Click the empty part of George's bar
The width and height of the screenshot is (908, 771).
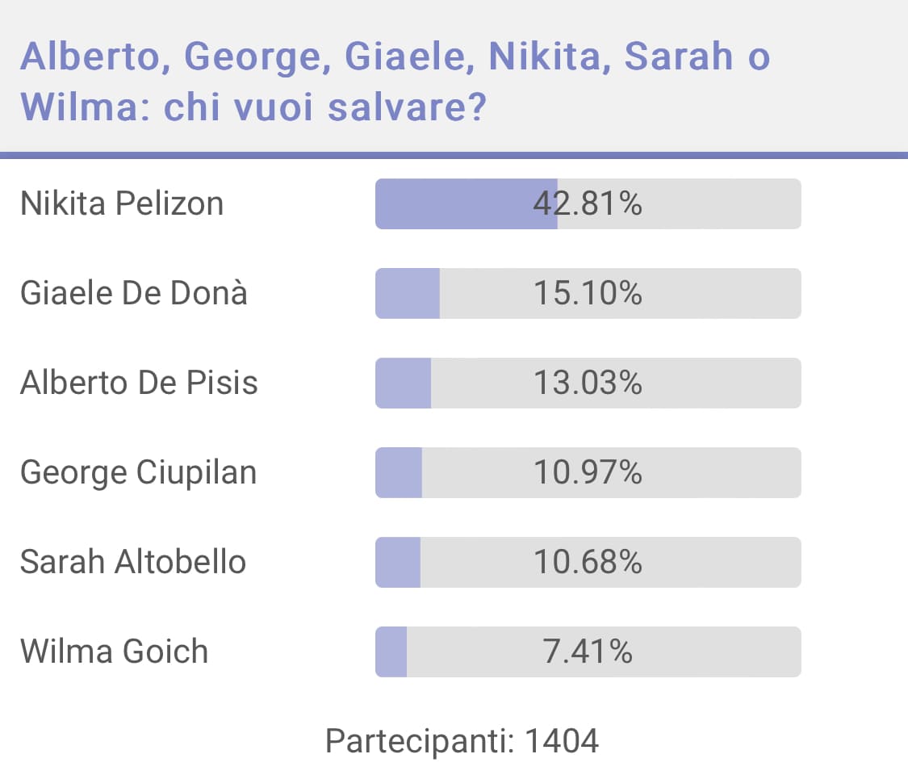pyautogui.click(x=612, y=472)
